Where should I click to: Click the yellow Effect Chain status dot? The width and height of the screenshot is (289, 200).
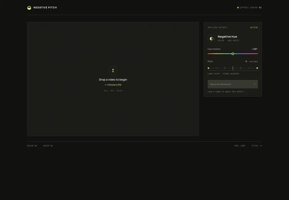[x=238, y=8]
